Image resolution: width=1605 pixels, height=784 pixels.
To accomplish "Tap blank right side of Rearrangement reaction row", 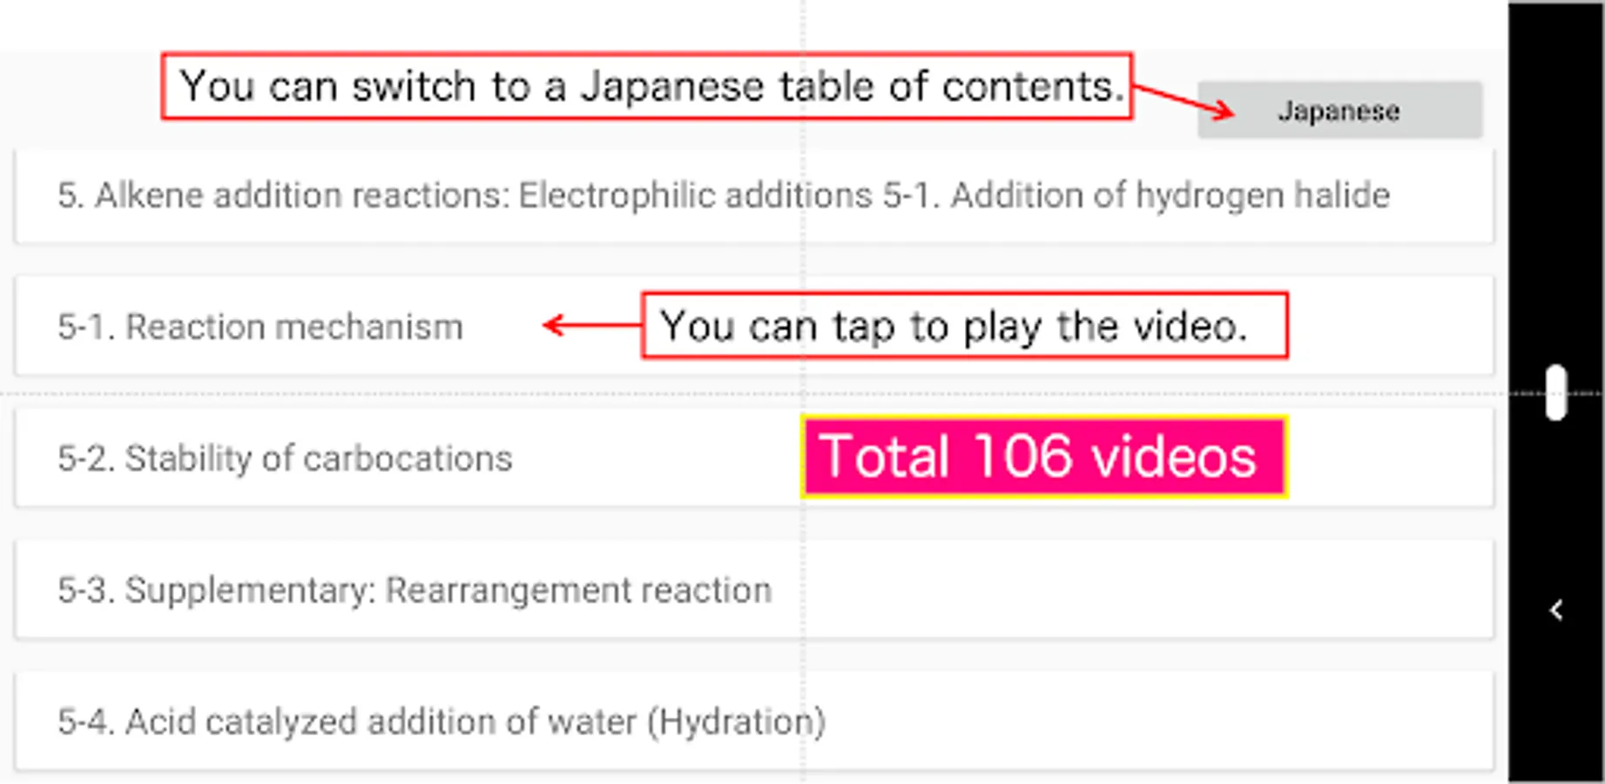I will click(1132, 590).
